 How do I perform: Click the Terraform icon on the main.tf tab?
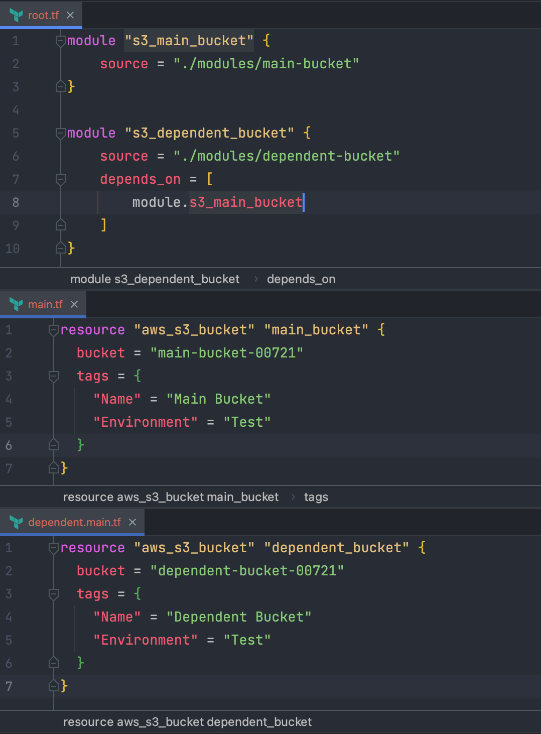click(17, 304)
